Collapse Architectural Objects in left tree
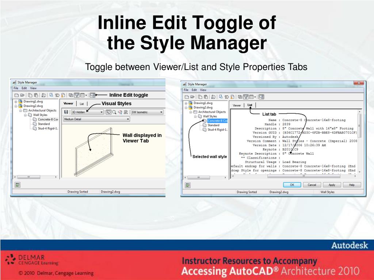The height and width of the screenshot is (280, 374). 20,111
